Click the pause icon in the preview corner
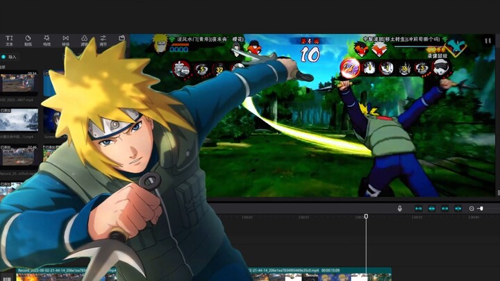This screenshot has width=500, height=281. pos(488,41)
